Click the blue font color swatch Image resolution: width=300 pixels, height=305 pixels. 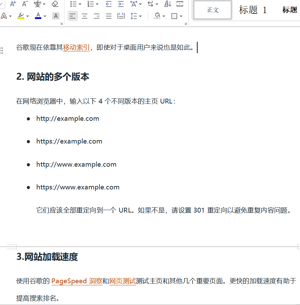38,16
